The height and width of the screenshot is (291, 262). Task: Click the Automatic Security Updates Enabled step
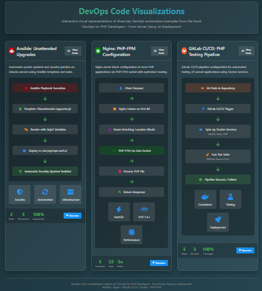click(x=45, y=171)
